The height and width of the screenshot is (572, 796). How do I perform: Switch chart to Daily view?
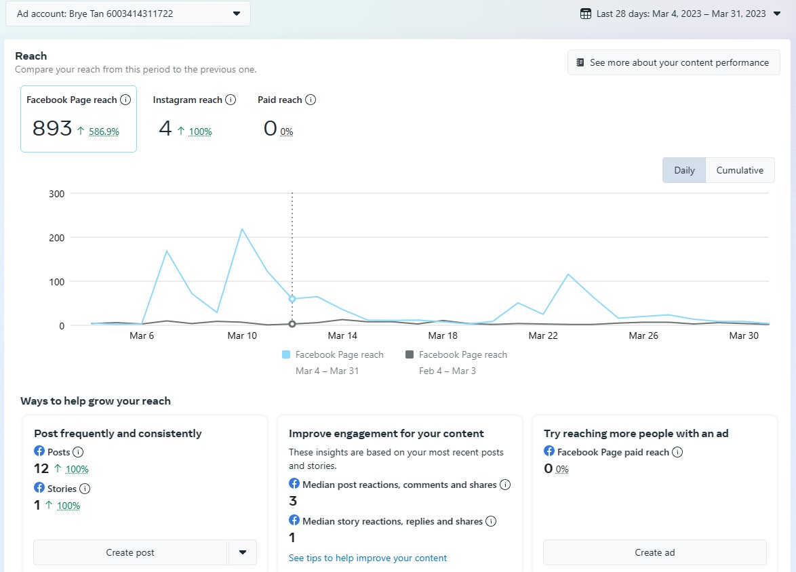pyautogui.click(x=684, y=170)
